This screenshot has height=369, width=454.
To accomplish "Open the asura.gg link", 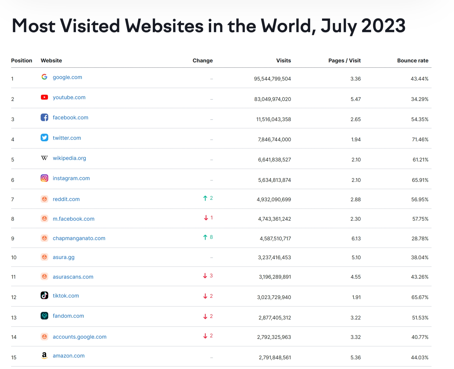I will coord(64,257).
